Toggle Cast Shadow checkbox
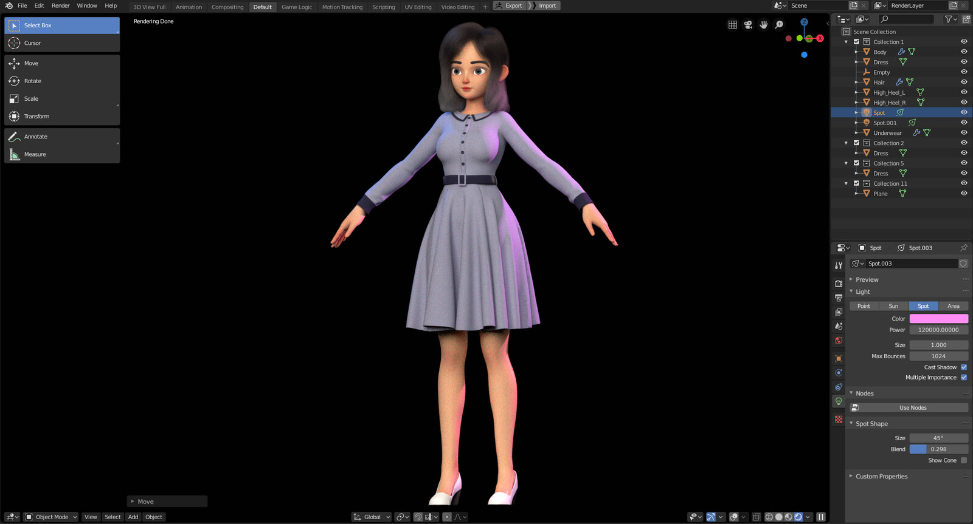The image size is (973, 524). [x=964, y=367]
